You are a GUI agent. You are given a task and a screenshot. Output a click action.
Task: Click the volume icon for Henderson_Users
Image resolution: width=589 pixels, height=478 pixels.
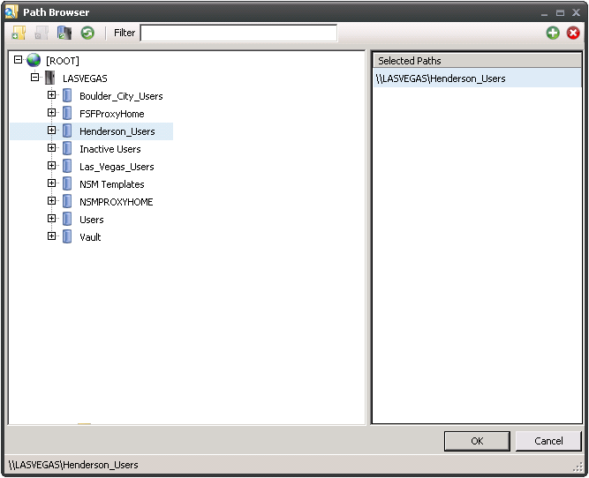click(67, 131)
